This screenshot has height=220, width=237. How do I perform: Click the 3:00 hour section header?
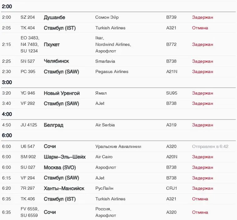pyautogui.click(x=7, y=82)
